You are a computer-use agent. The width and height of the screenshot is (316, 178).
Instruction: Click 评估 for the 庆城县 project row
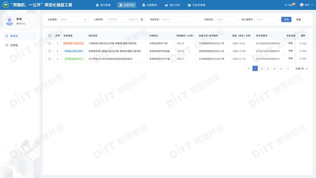[x=303, y=51]
